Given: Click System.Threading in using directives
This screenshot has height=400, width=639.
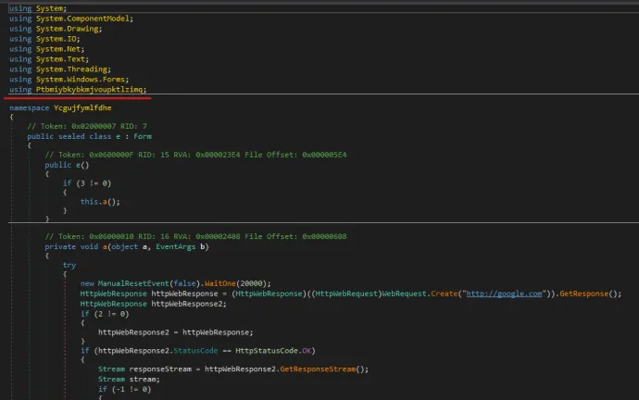Looking at the screenshot, I should click(71, 69).
